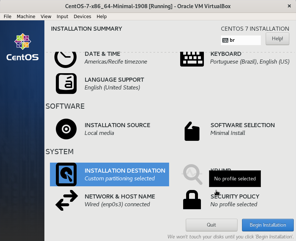Click the Software Selection package icon
This screenshot has width=296, height=241.
coord(192,131)
